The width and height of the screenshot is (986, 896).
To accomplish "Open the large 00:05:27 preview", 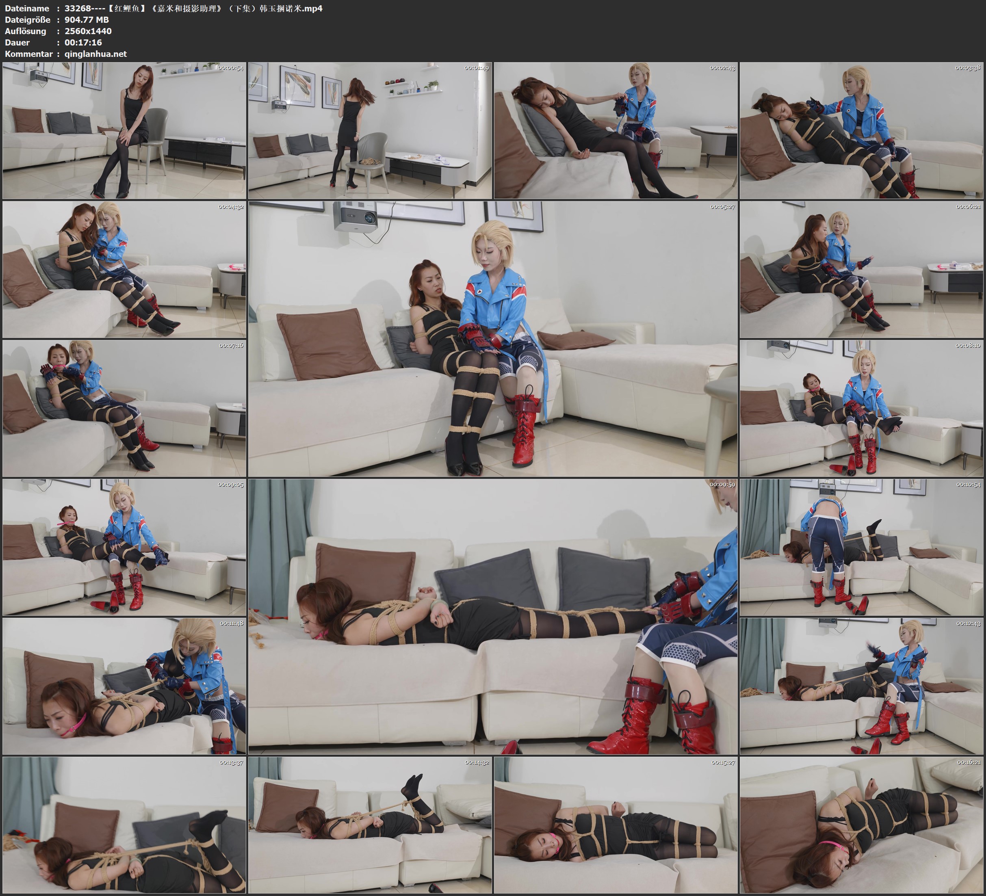I will (492, 339).
